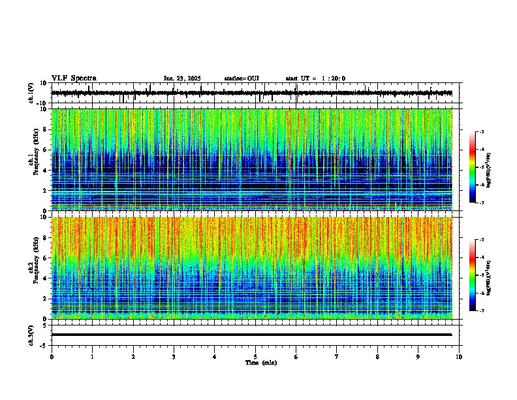Click the "4" kHz tick on ch.1 spectrogram
The width and height of the screenshot is (517, 400).
[x=46, y=171]
